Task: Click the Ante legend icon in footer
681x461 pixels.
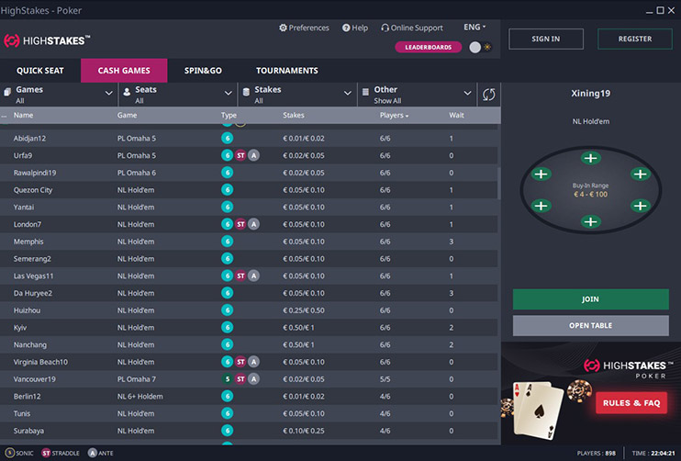Action: tap(92, 453)
